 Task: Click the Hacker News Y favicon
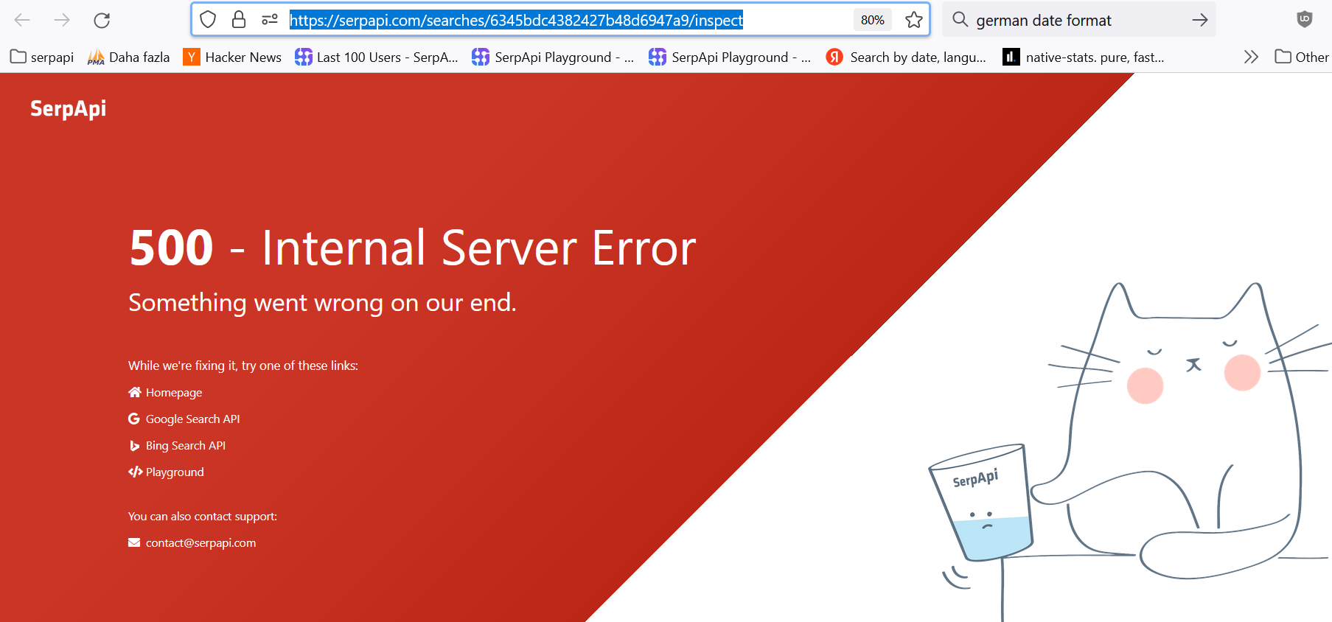click(192, 57)
